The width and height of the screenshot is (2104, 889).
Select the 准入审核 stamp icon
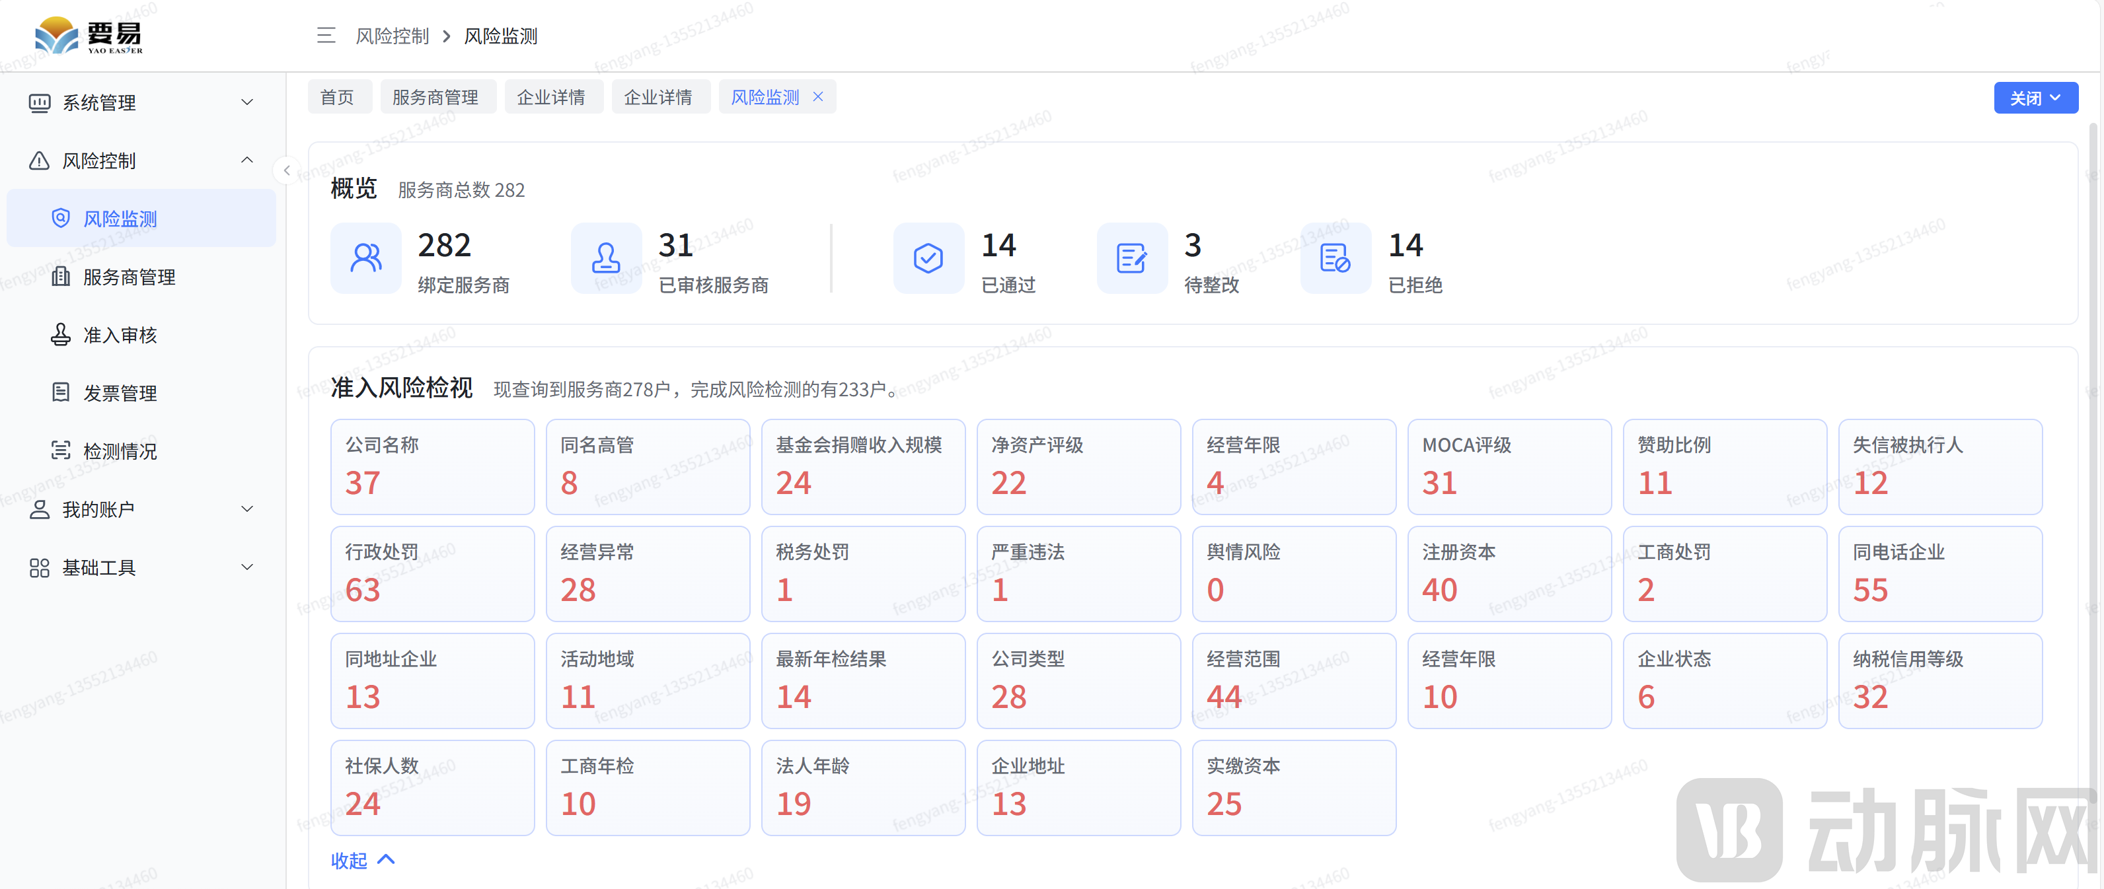[x=60, y=335]
